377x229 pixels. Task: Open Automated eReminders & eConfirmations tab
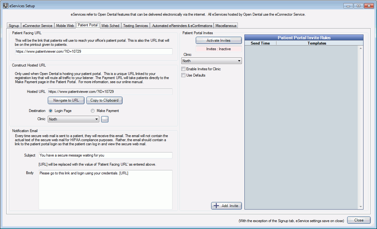tap(182, 26)
